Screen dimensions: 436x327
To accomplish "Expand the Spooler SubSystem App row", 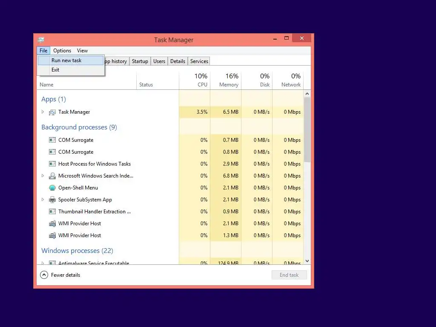I will click(43, 199).
